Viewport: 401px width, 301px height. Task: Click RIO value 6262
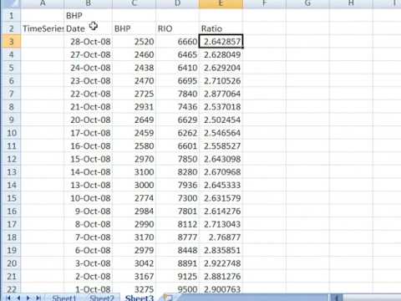point(177,133)
